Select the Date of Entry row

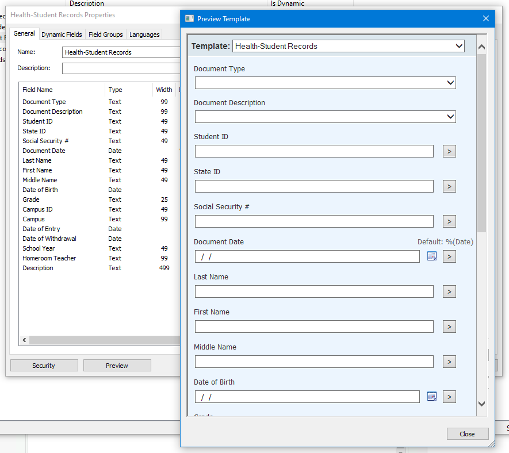(99, 229)
